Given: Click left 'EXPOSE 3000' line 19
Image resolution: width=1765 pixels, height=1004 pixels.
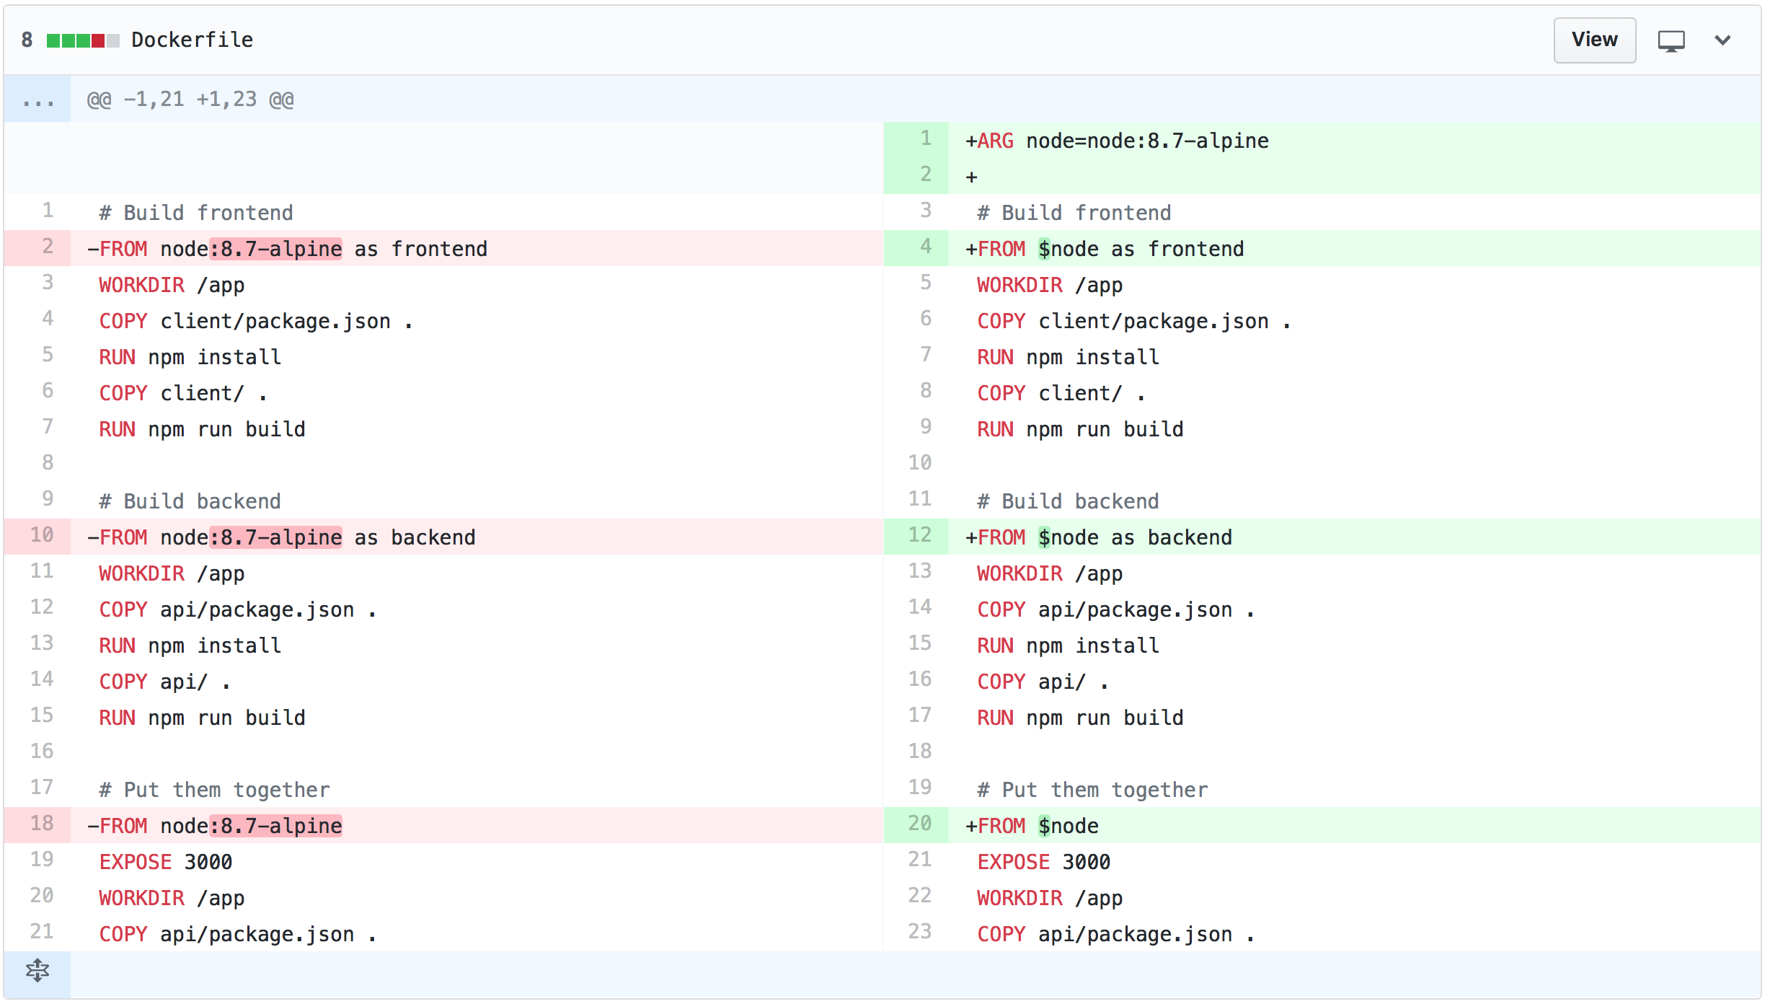Looking at the screenshot, I should (166, 862).
